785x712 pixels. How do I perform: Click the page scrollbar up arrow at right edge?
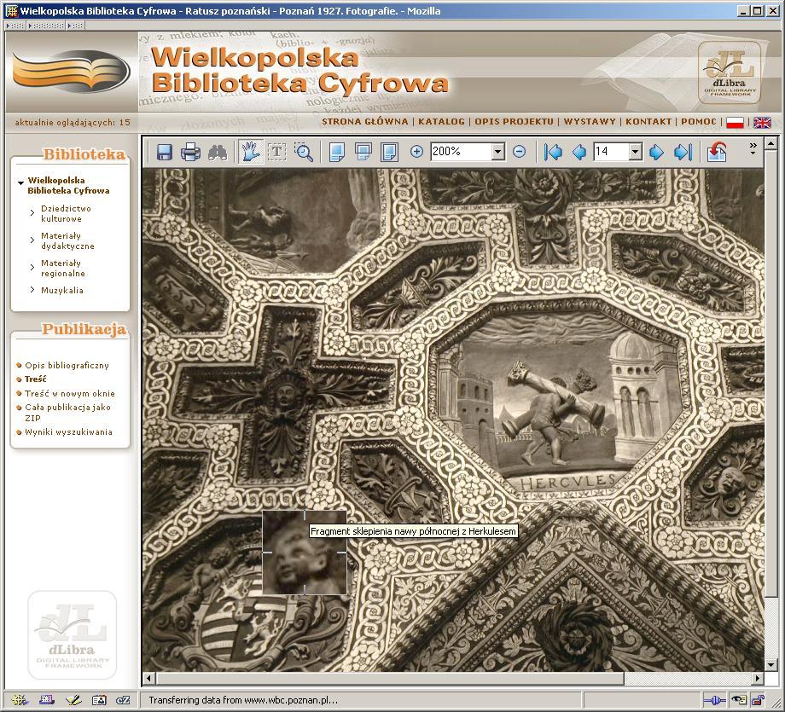tap(771, 143)
